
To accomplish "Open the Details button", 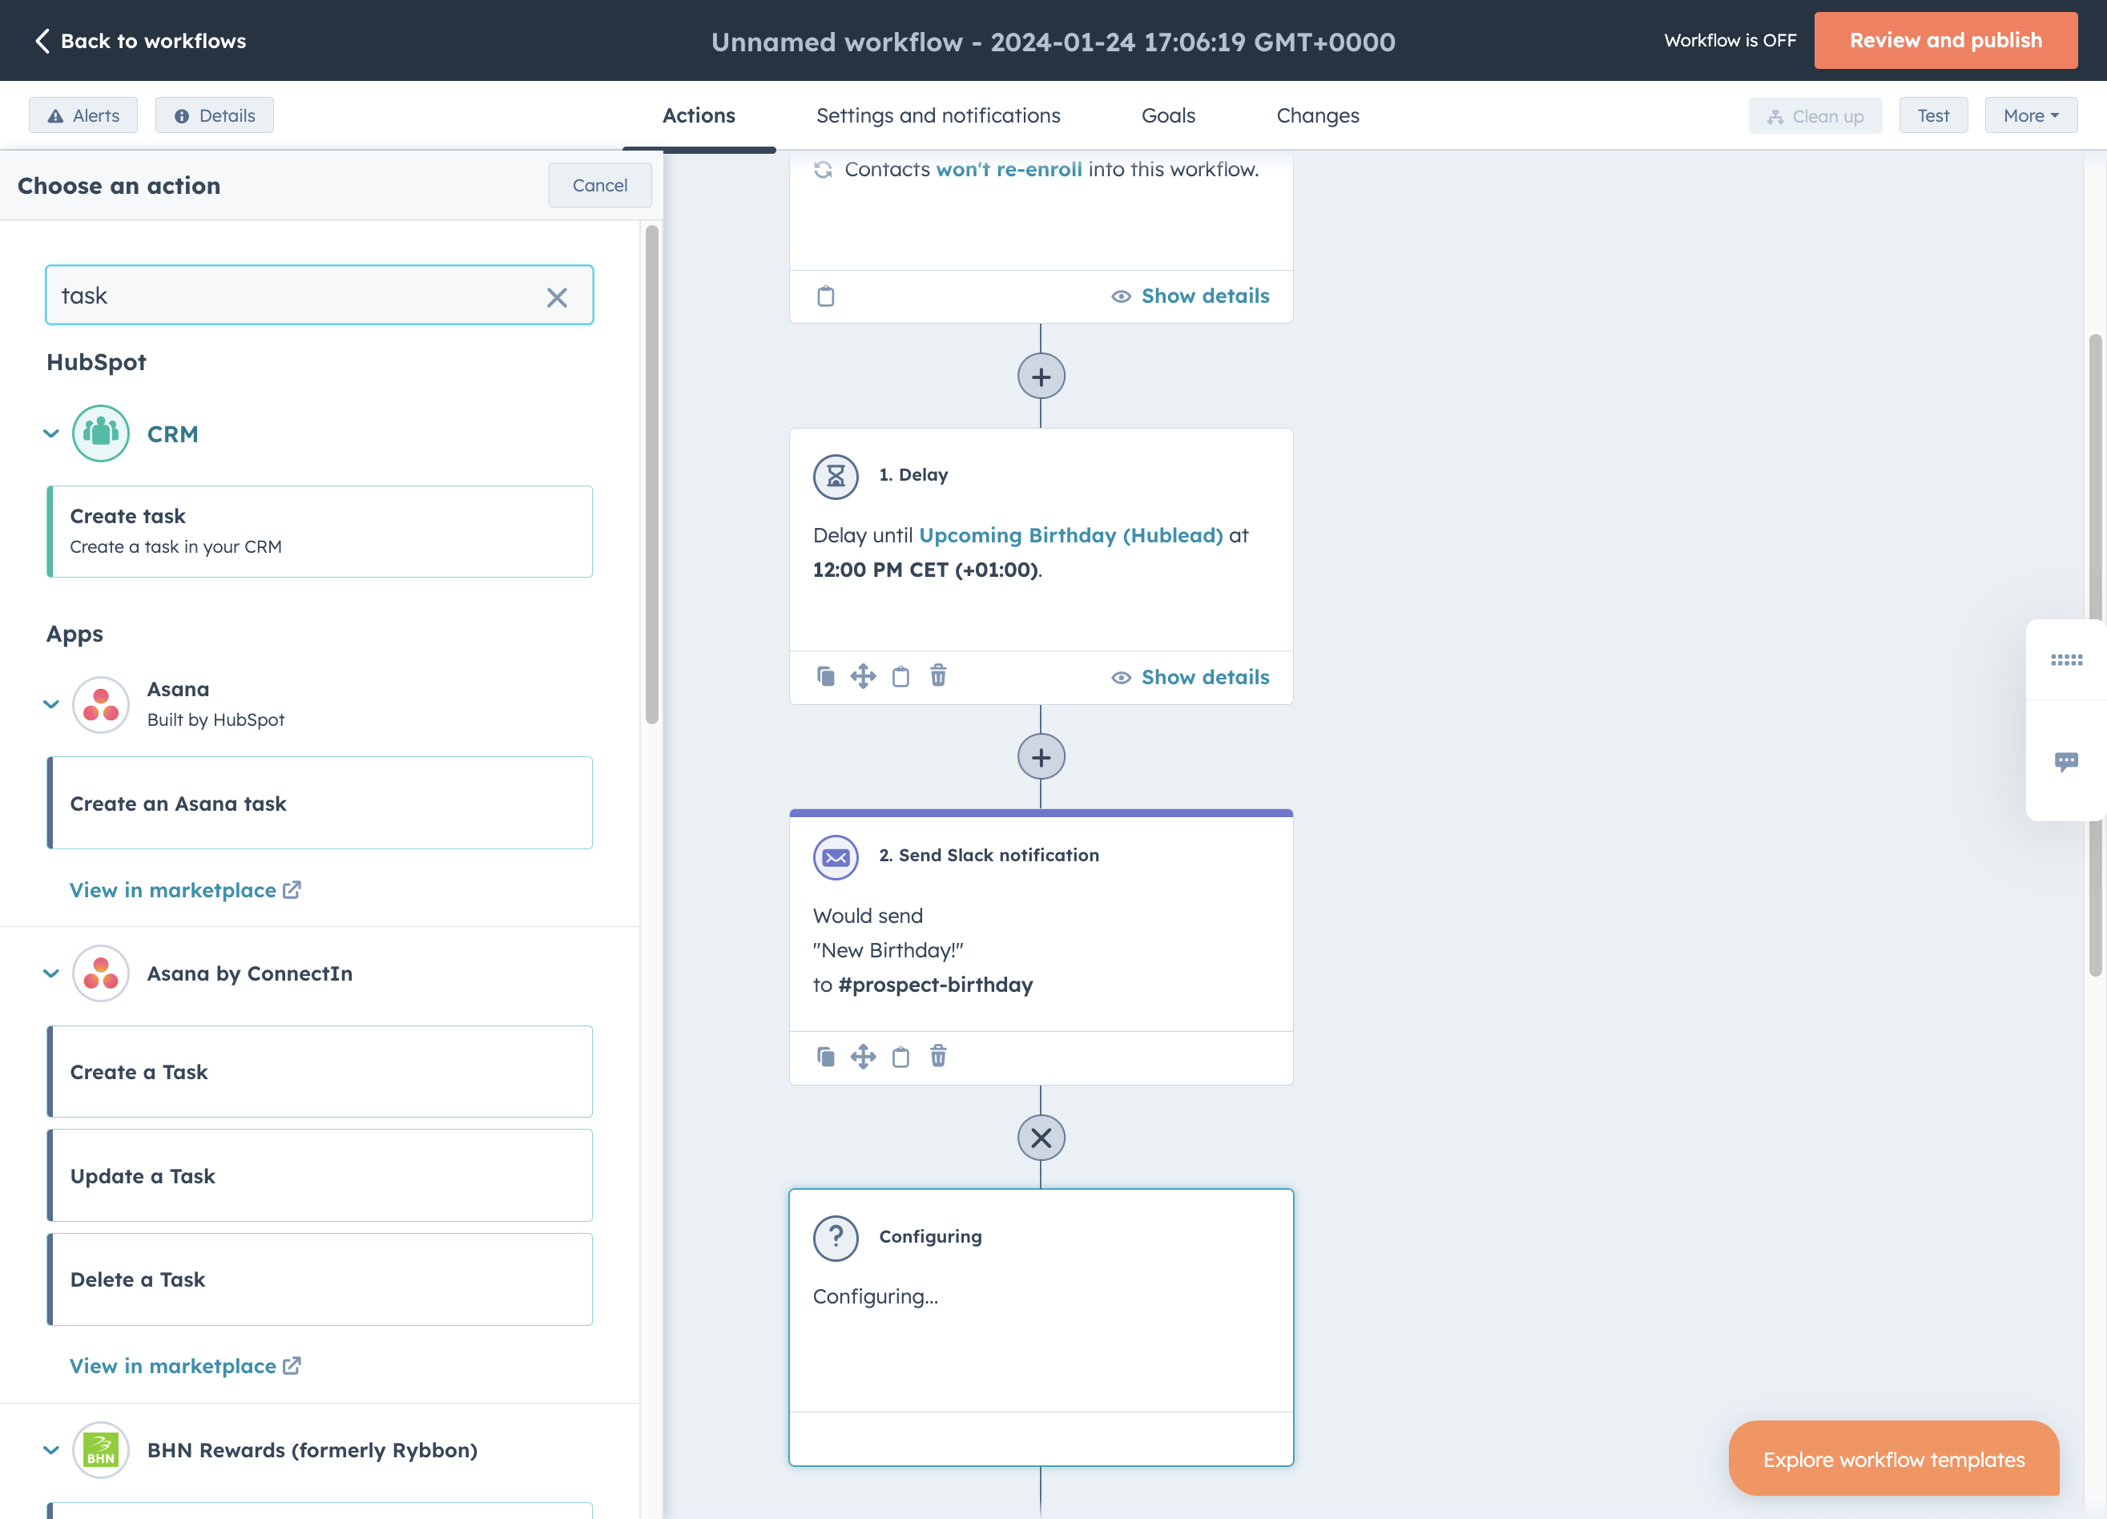I will [215, 116].
